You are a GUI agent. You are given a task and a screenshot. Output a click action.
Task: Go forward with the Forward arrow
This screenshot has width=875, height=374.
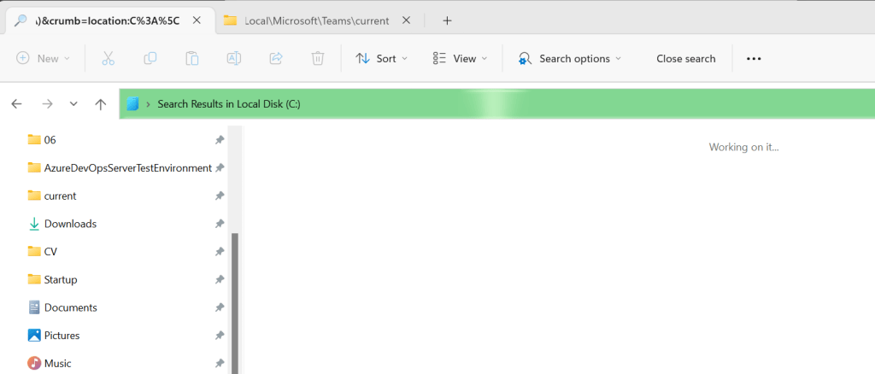47,103
